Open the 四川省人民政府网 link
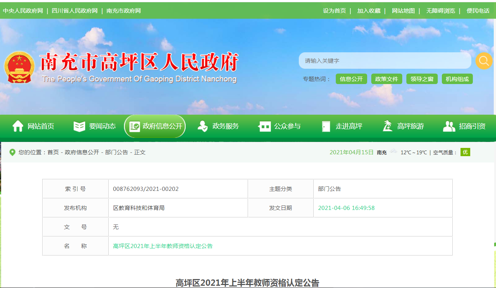Screen dimensions: 496x288 click(x=74, y=11)
